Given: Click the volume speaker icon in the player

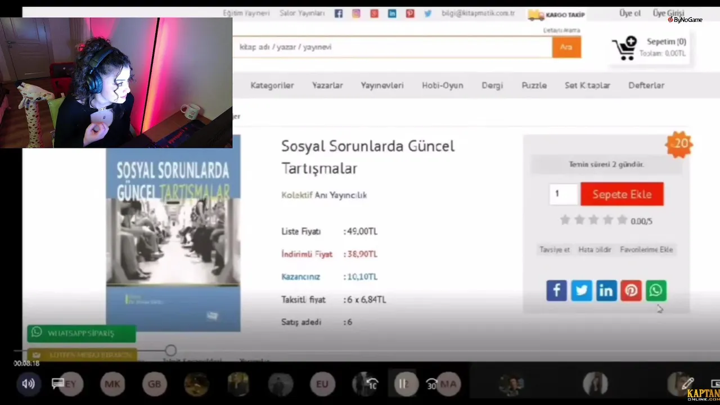Looking at the screenshot, I should pyautogui.click(x=28, y=384).
